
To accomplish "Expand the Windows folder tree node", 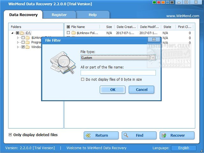I will pos(18,47).
